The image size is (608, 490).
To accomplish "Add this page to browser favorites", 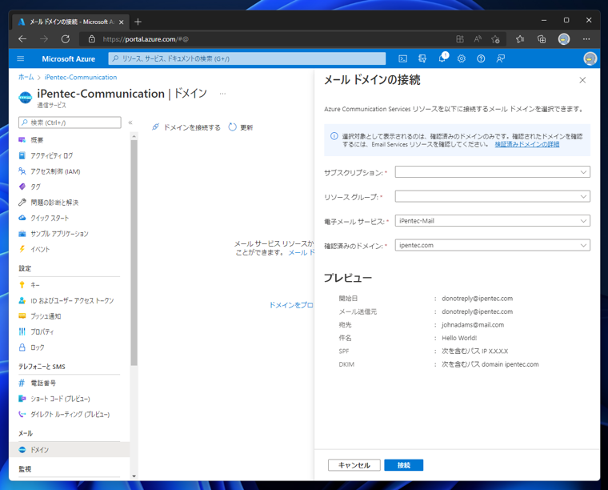I will [x=495, y=39].
